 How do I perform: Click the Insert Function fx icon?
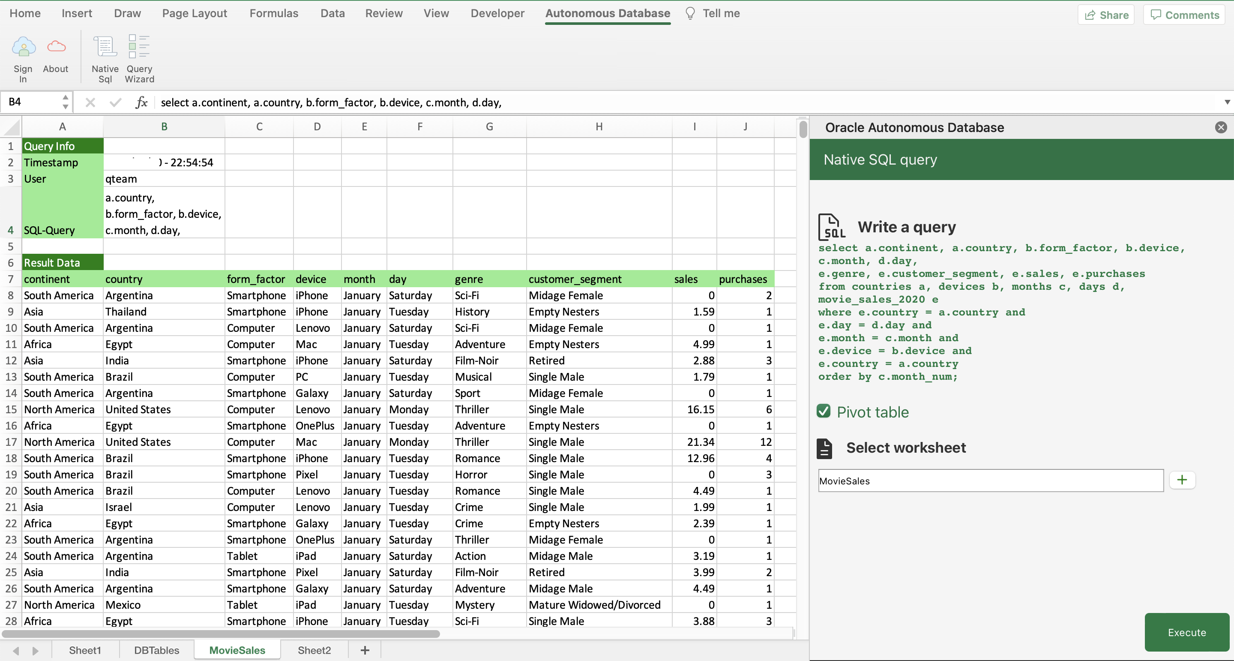pos(141,102)
